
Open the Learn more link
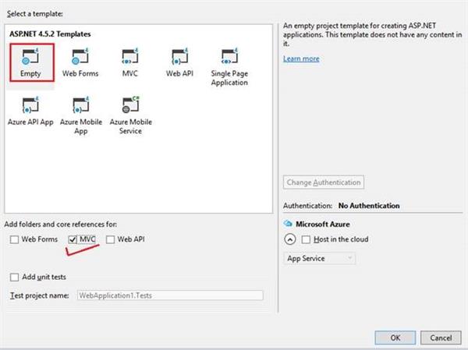point(301,59)
